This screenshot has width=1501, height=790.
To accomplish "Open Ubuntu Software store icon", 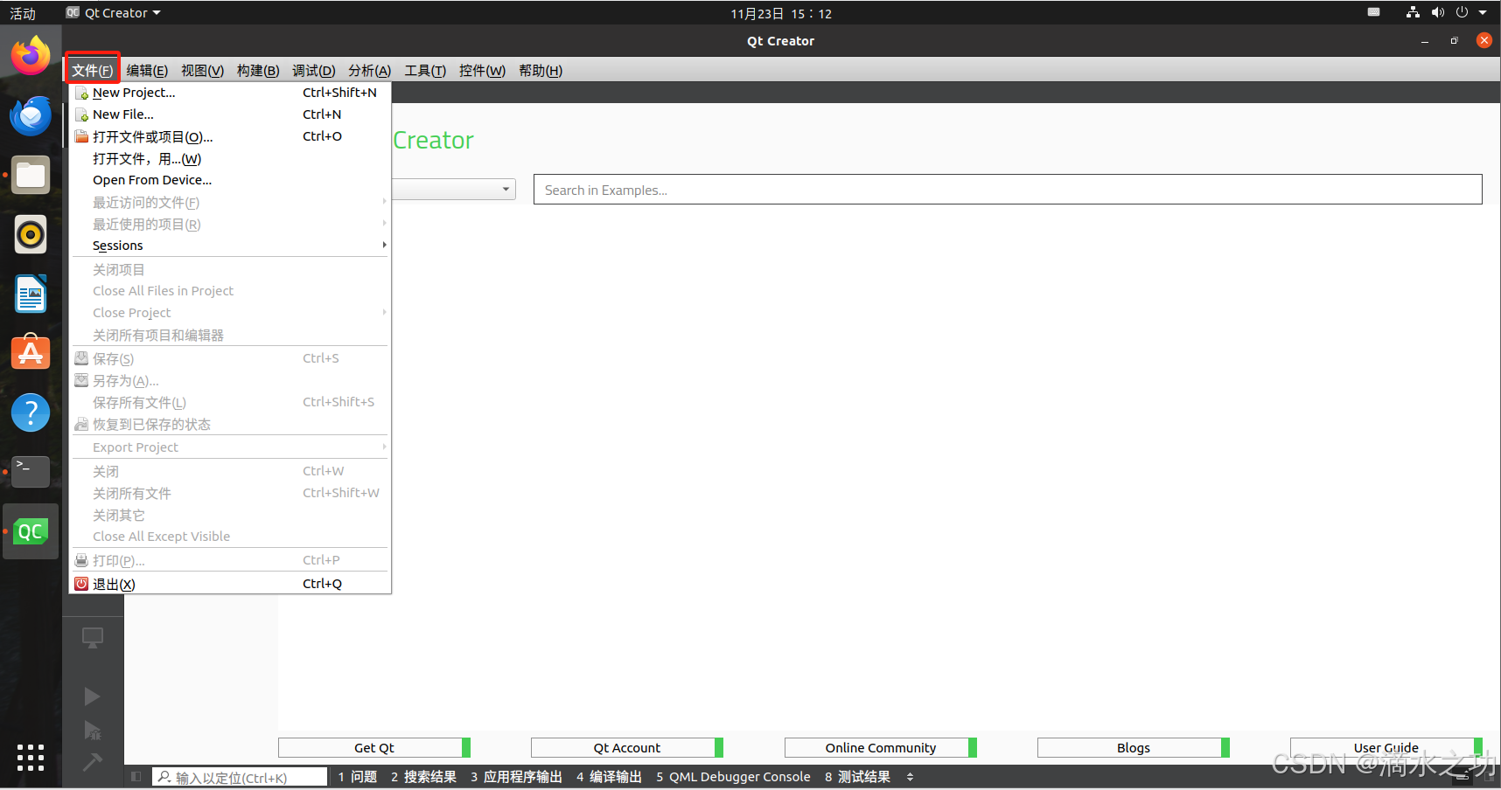I will coord(31,353).
